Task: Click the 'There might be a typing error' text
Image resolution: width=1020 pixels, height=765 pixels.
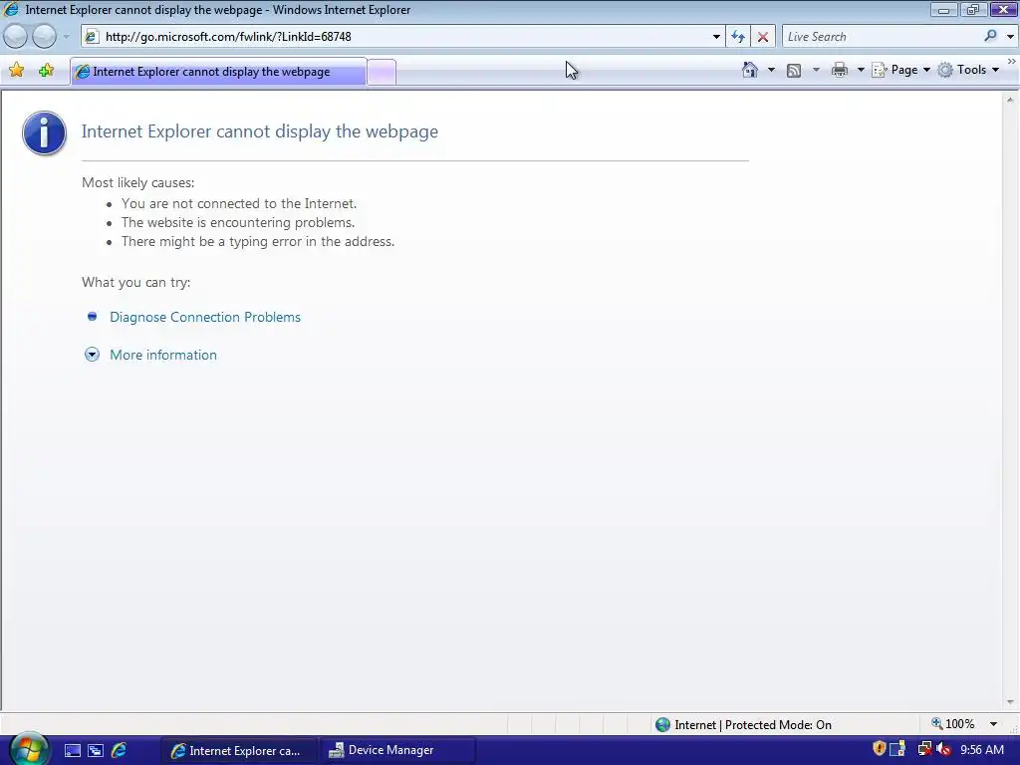Action: click(x=258, y=241)
